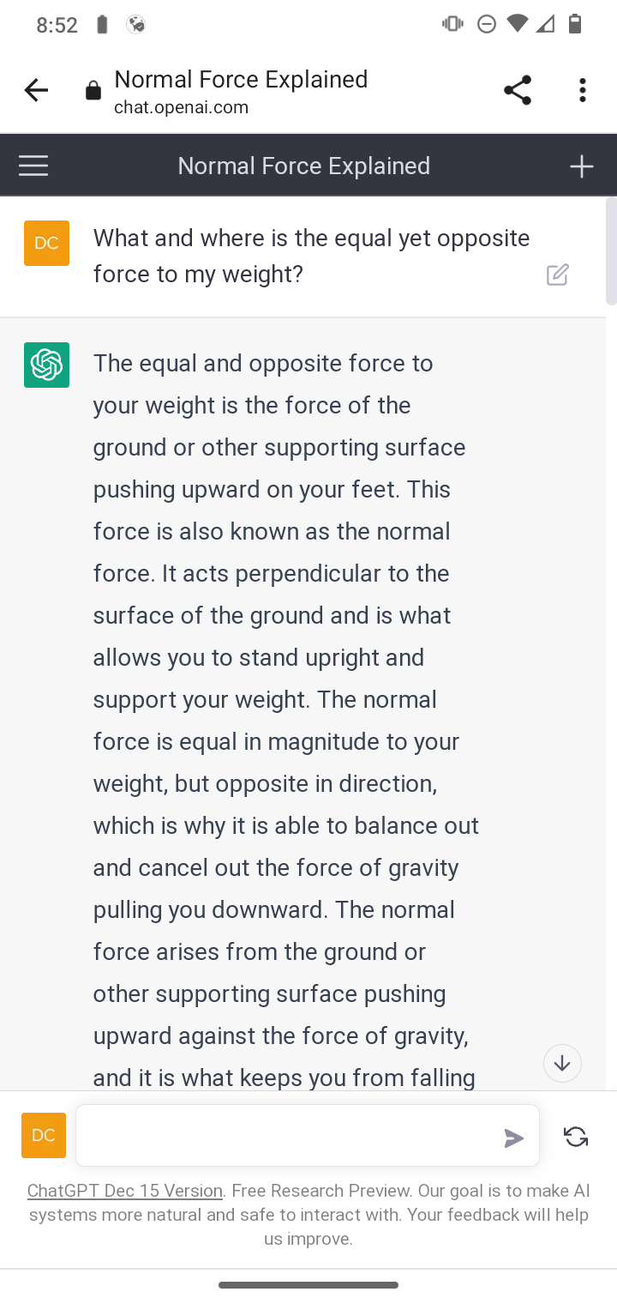617x1304 pixels.
Task: Tap the Normal Force Explained conversation header
Action: pyautogui.click(x=303, y=166)
